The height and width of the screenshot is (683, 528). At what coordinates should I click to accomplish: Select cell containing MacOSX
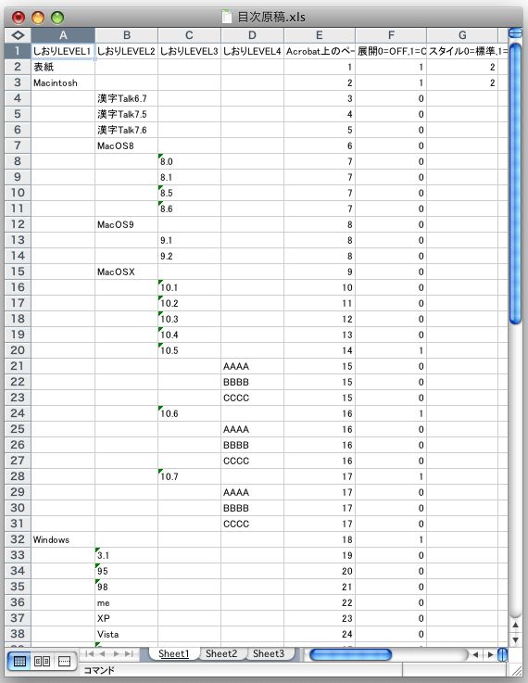click(x=127, y=272)
